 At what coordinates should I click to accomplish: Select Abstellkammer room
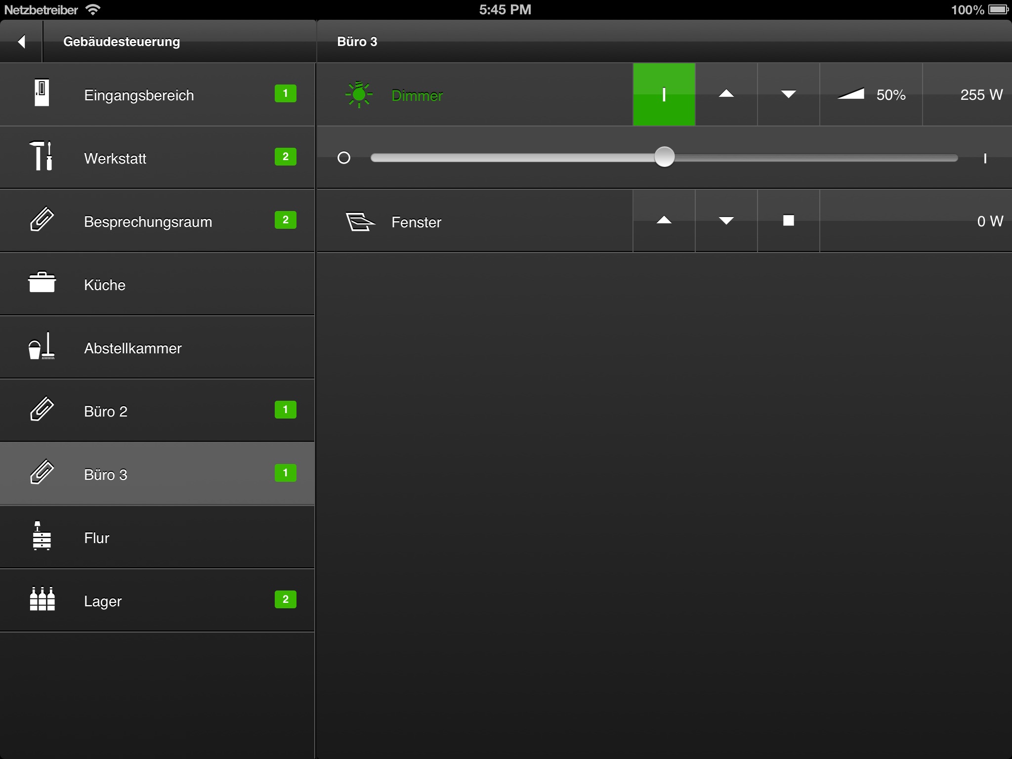pyautogui.click(x=157, y=347)
